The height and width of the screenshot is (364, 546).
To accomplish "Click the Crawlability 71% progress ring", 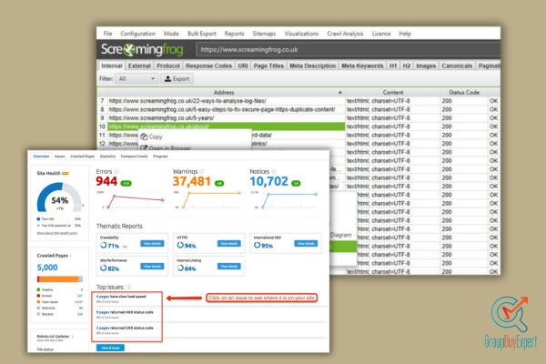I will 104,245.
